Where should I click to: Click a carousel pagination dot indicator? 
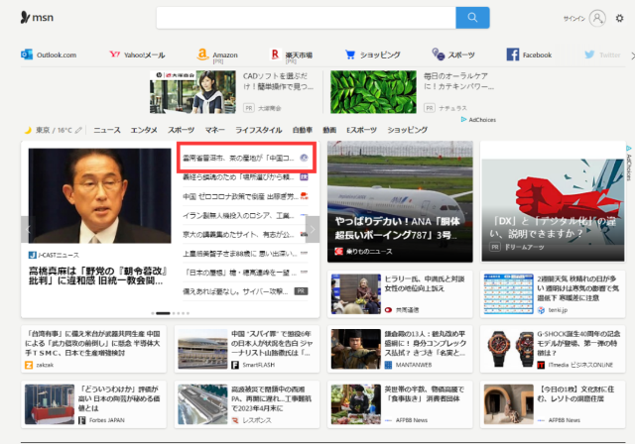(x=173, y=313)
